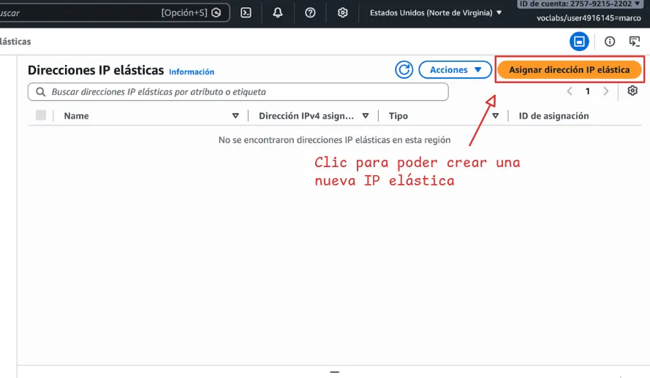Click the Amazon Q icon in search box
Viewport: 650px width, 378px height.
click(216, 13)
